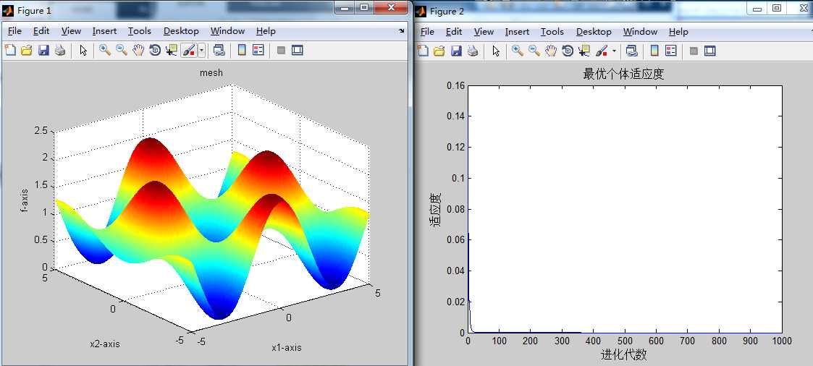Open the Insert menu in Figure 1

(105, 31)
